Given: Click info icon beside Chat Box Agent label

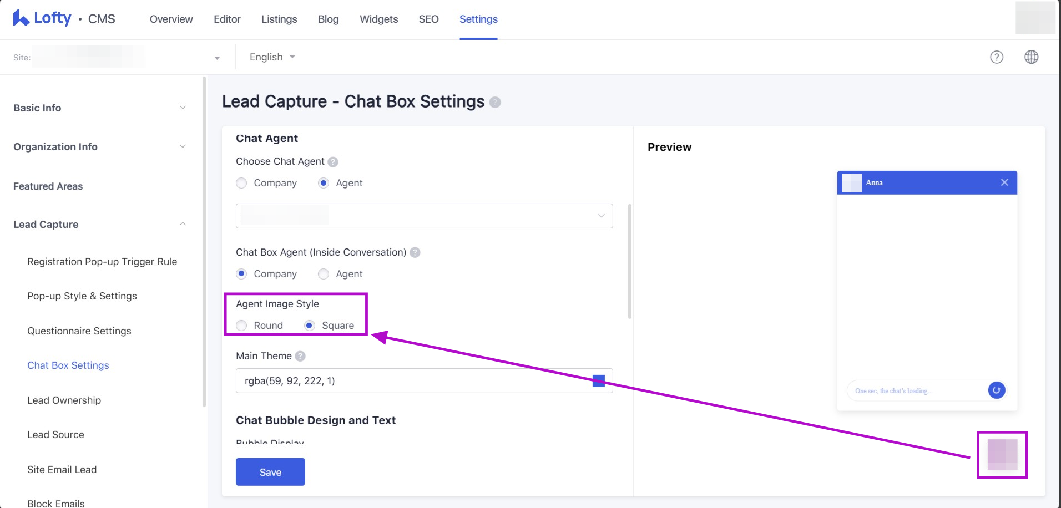Looking at the screenshot, I should [415, 253].
